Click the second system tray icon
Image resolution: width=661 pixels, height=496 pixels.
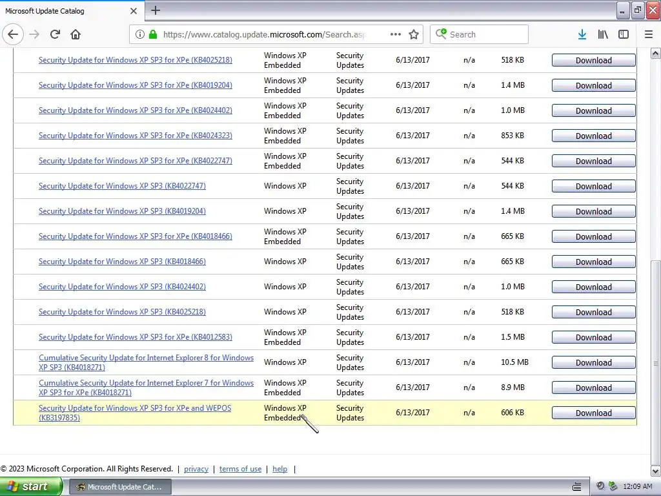click(613, 486)
